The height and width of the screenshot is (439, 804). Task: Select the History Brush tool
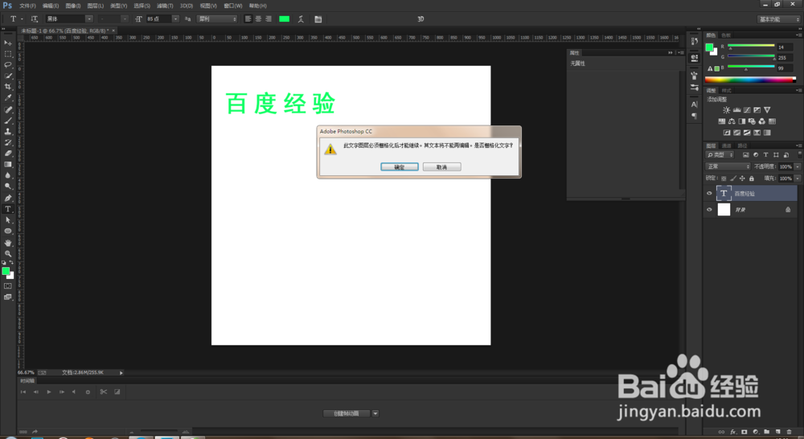(x=8, y=142)
